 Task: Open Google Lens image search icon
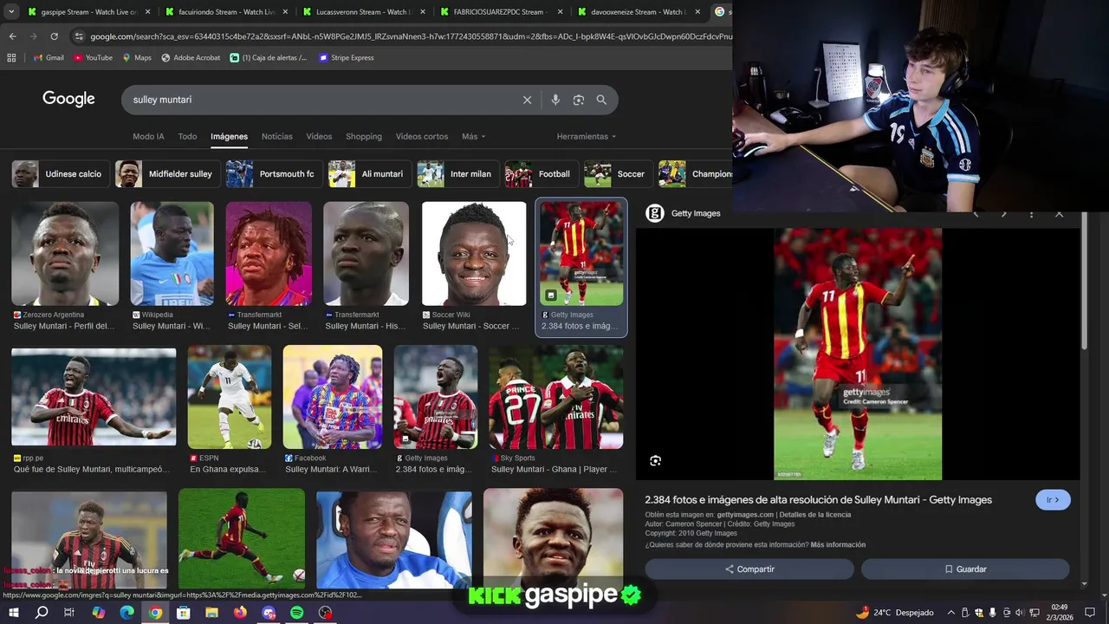(579, 100)
